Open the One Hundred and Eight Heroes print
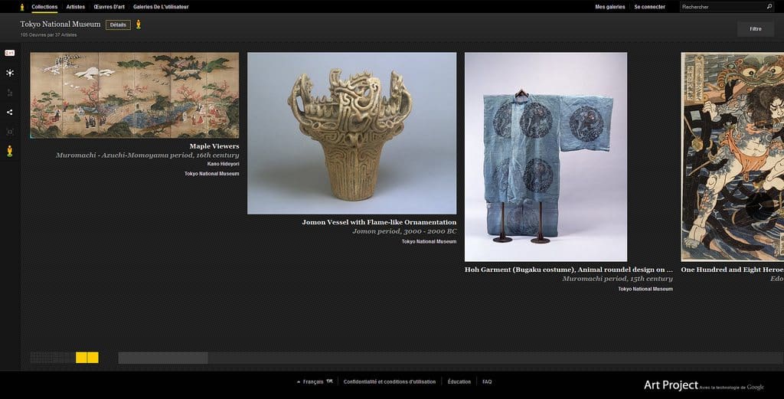The height and width of the screenshot is (399, 784). [x=733, y=157]
